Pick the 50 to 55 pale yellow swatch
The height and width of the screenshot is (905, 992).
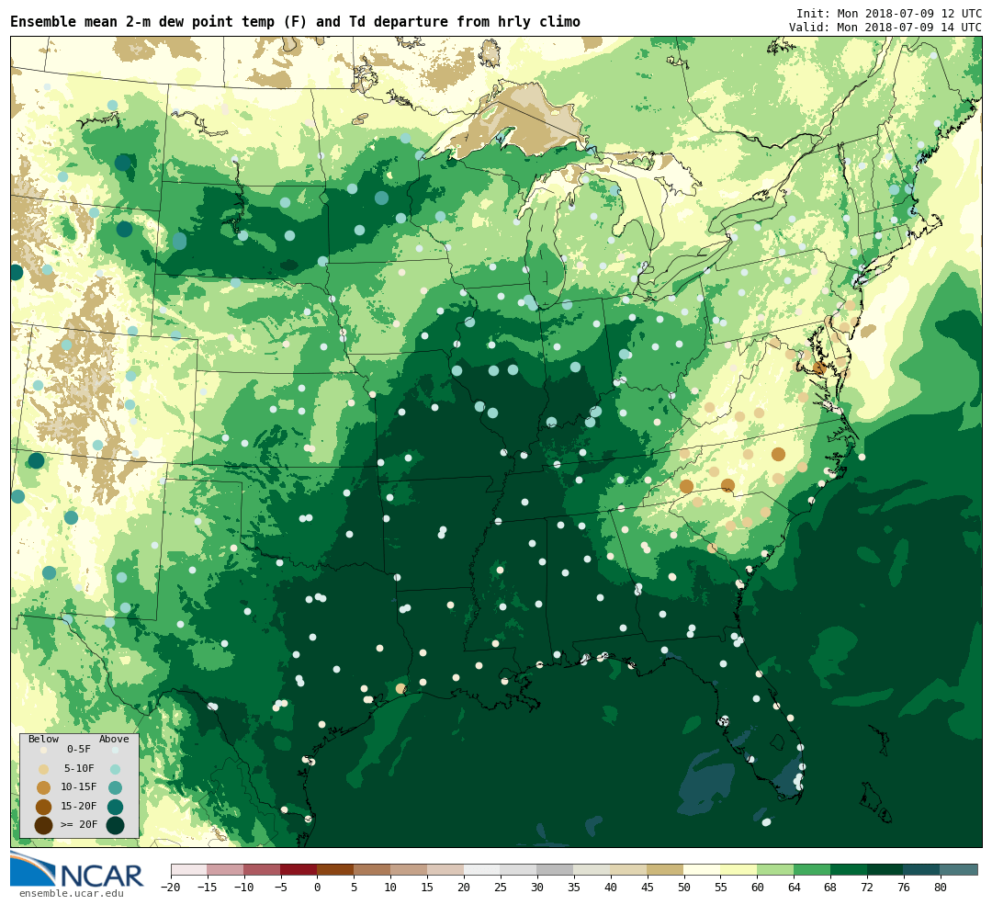703,869
